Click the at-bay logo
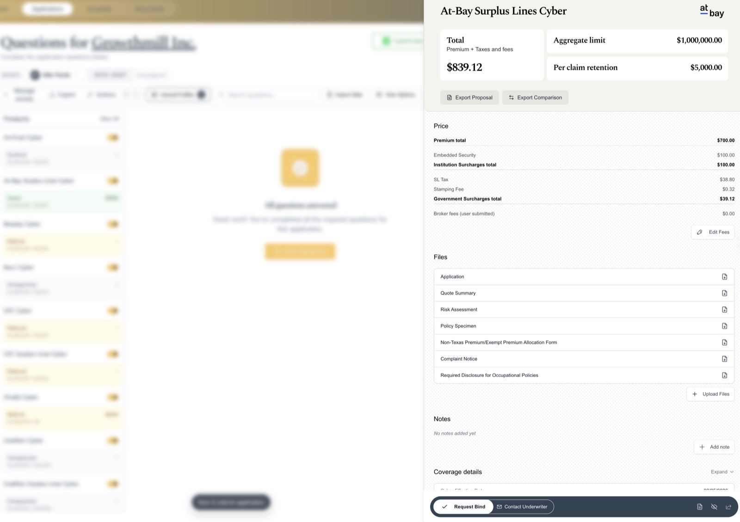The height and width of the screenshot is (522, 740). pos(712,11)
